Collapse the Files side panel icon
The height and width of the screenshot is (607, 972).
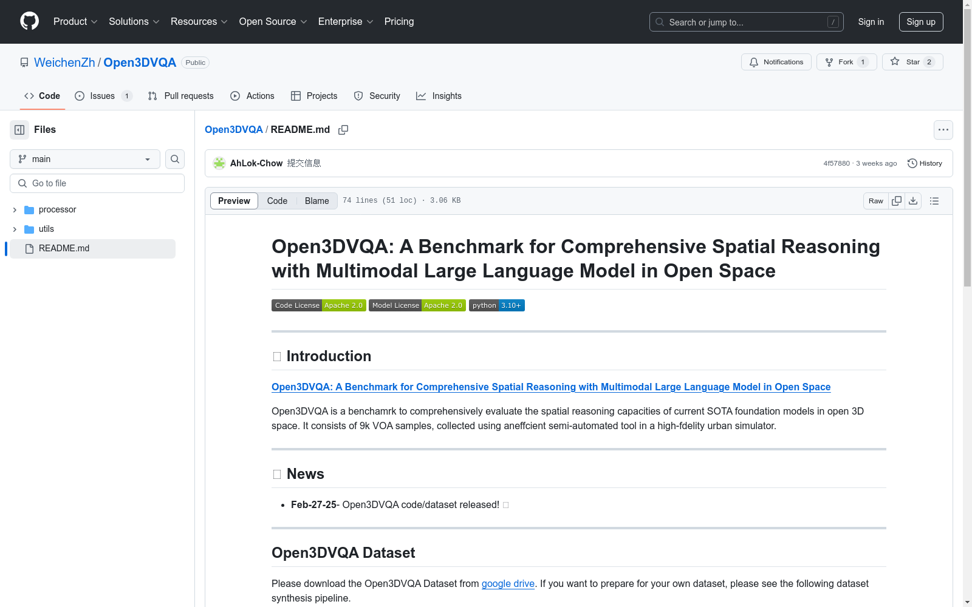19,130
